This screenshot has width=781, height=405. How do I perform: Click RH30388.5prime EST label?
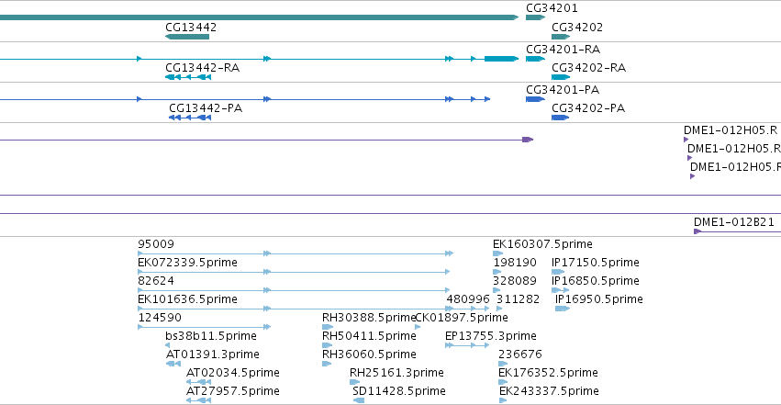369,318
